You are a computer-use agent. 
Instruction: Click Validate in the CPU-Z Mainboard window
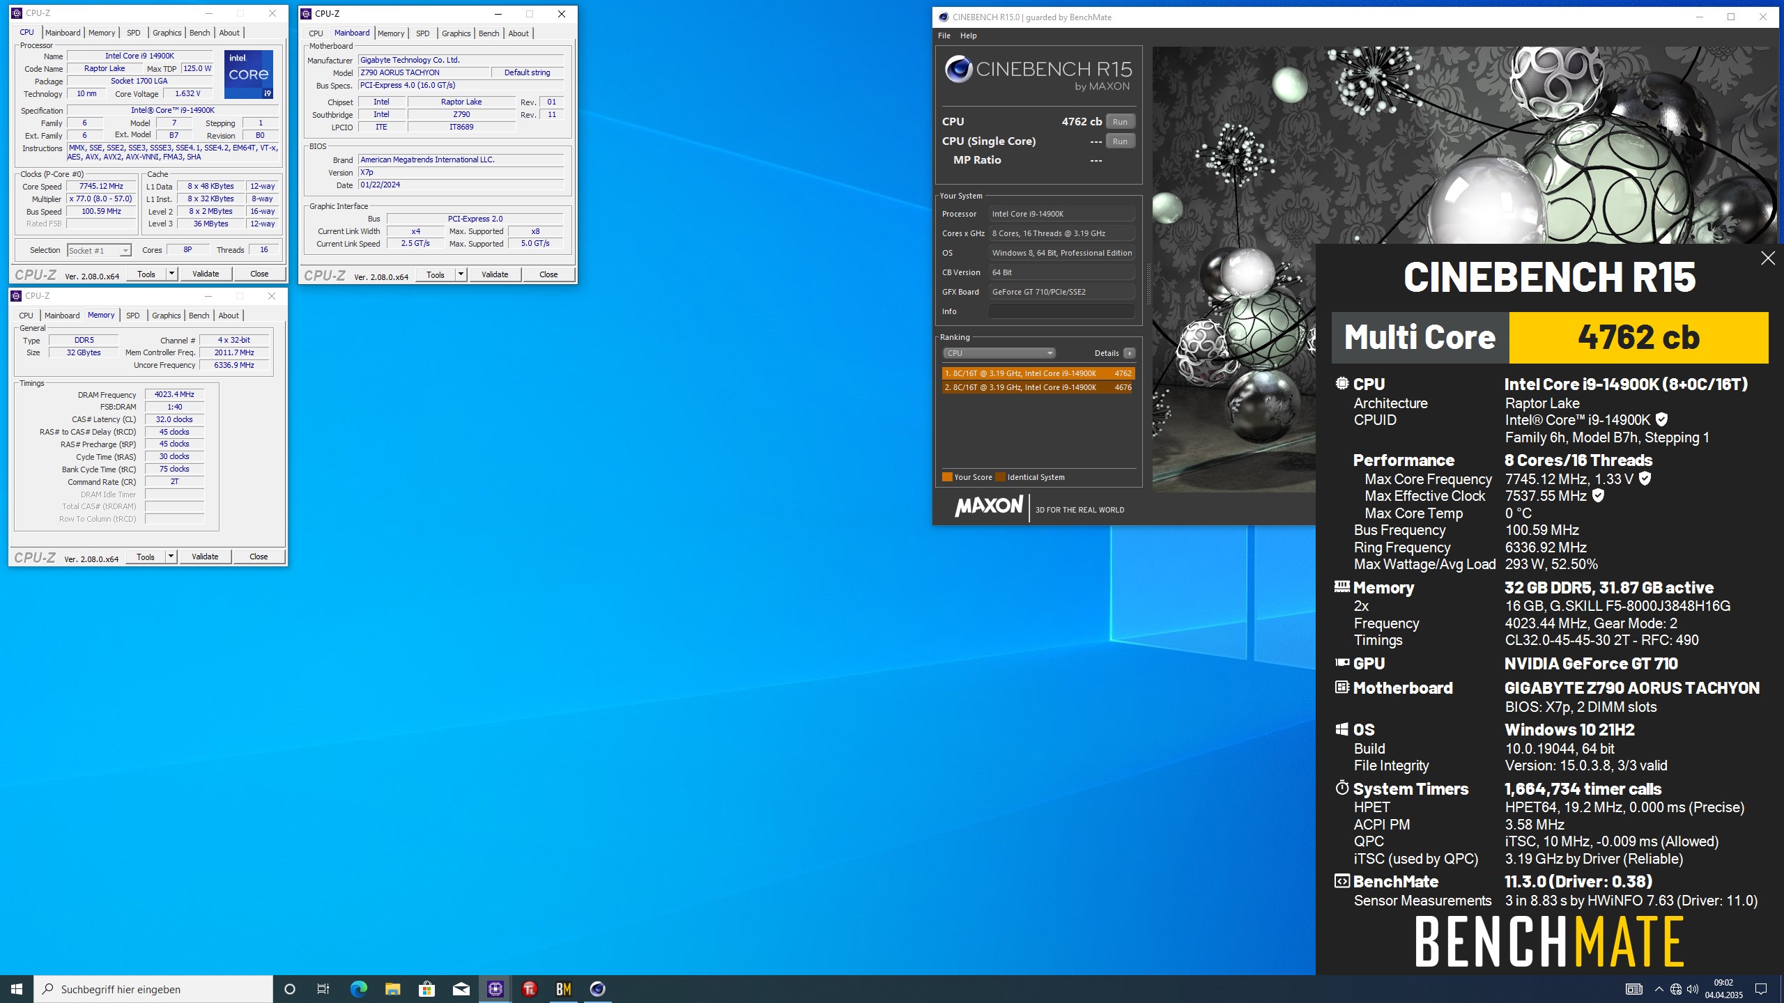pos(495,274)
